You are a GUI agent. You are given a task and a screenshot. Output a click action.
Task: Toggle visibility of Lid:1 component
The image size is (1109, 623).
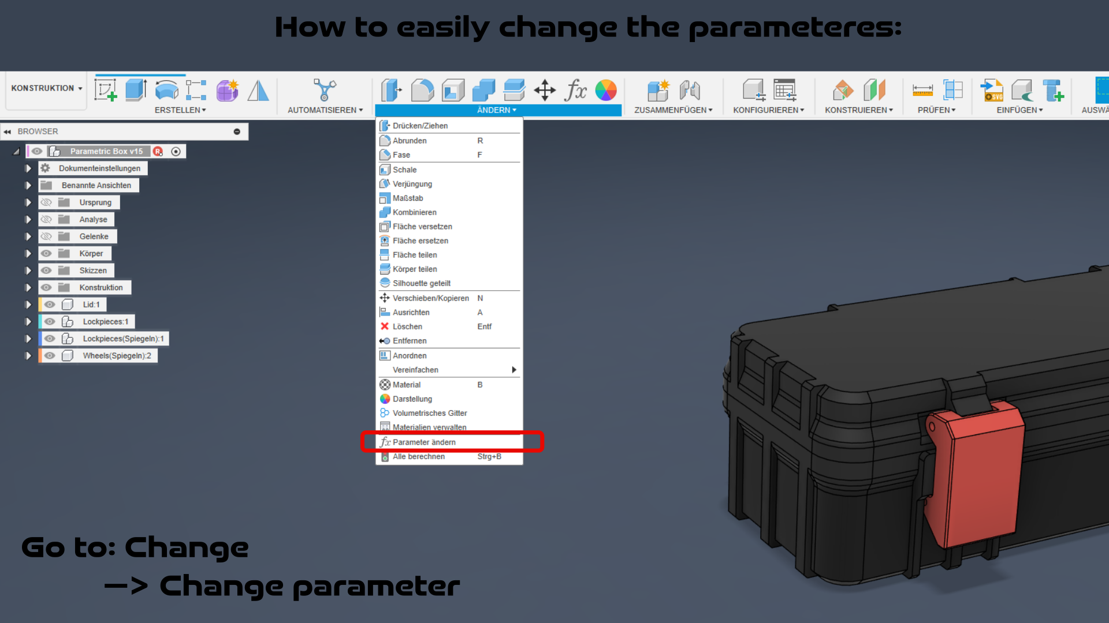(x=50, y=305)
